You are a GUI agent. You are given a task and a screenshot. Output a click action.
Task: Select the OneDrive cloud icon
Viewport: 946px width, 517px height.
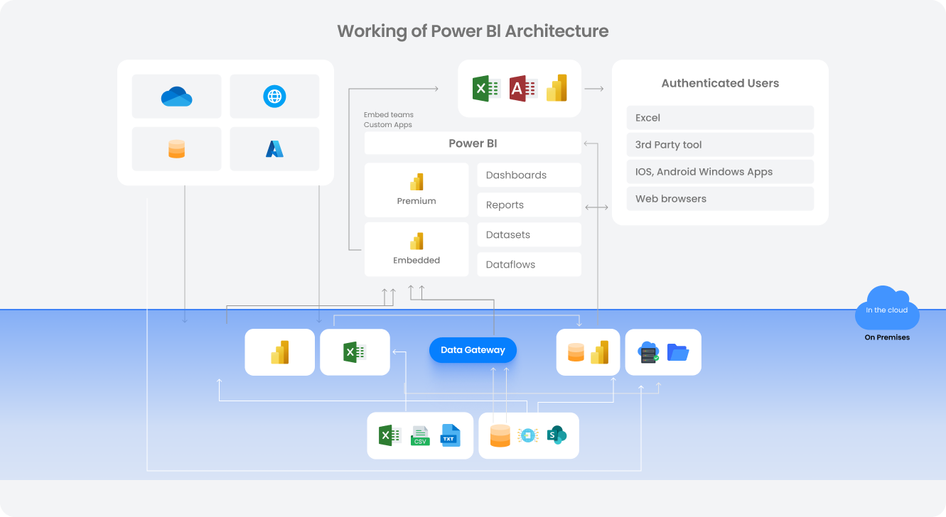176,96
